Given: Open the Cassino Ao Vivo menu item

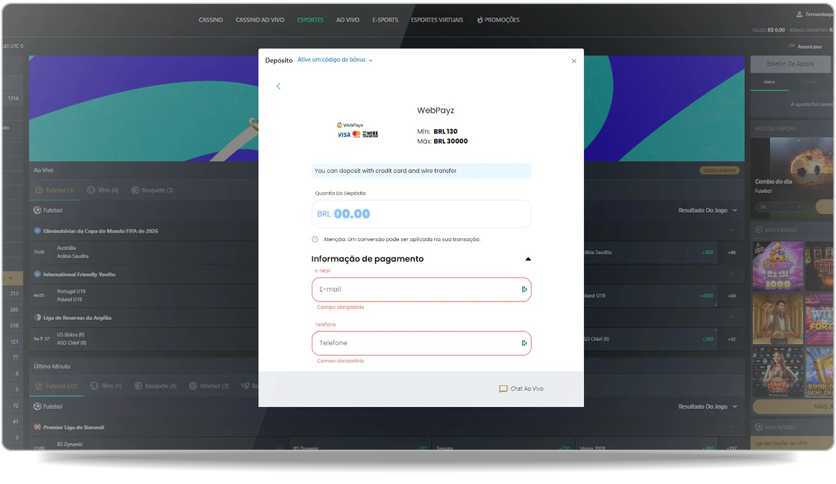Looking at the screenshot, I should [x=260, y=20].
